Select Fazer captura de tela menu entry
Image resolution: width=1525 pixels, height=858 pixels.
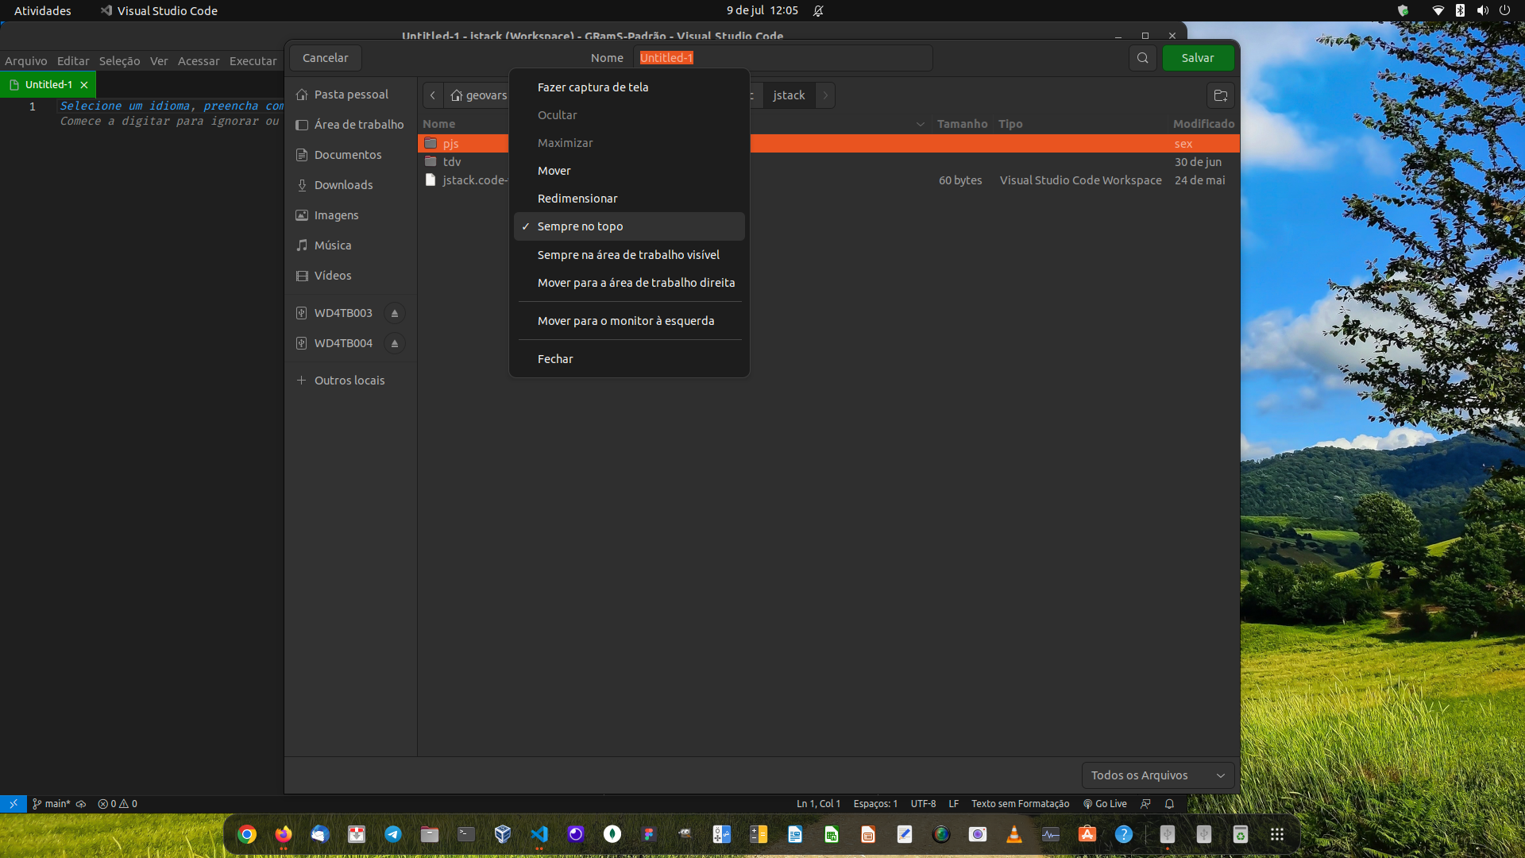[x=593, y=87]
